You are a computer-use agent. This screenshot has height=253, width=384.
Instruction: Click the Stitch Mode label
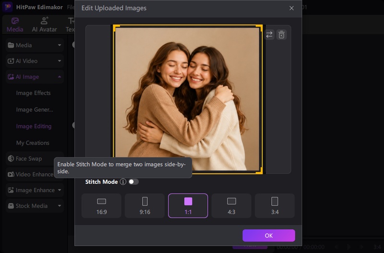tap(101, 182)
